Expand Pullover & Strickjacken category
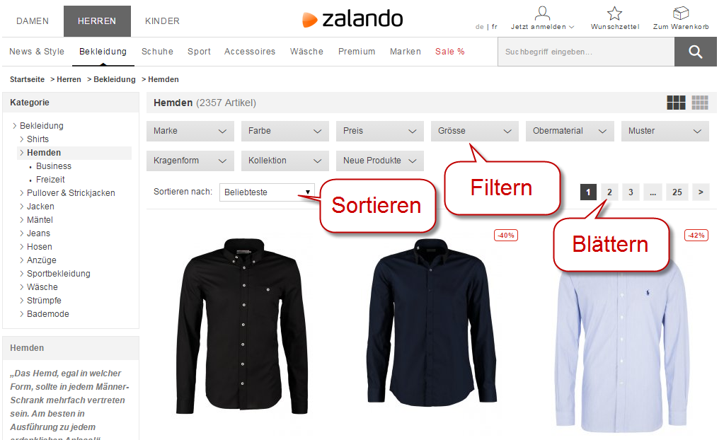 click(x=71, y=193)
